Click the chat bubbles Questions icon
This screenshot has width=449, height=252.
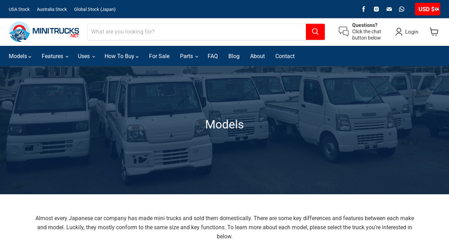click(343, 32)
